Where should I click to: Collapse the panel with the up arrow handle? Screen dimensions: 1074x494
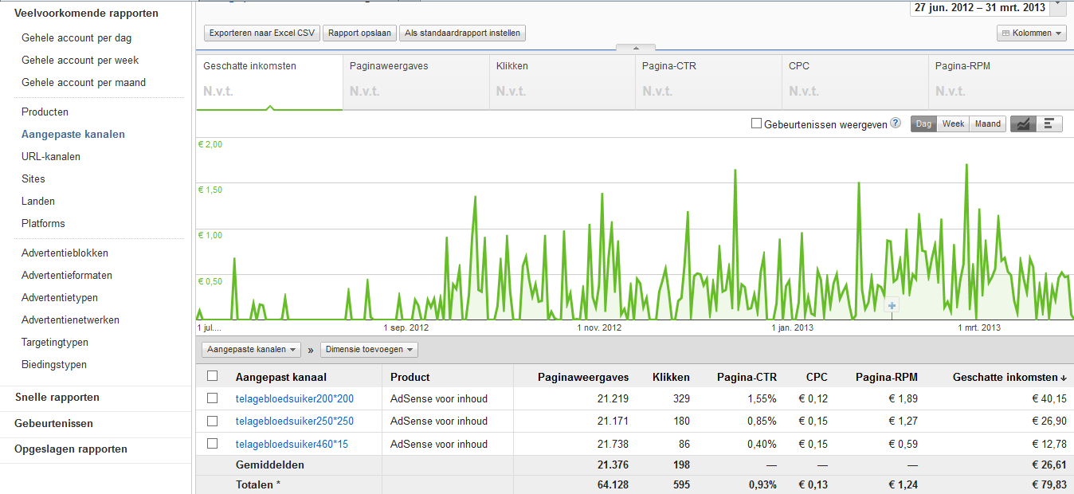pos(635,48)
